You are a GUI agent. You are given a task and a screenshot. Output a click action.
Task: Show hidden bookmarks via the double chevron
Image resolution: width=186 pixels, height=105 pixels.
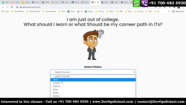(x=169, y=11)
